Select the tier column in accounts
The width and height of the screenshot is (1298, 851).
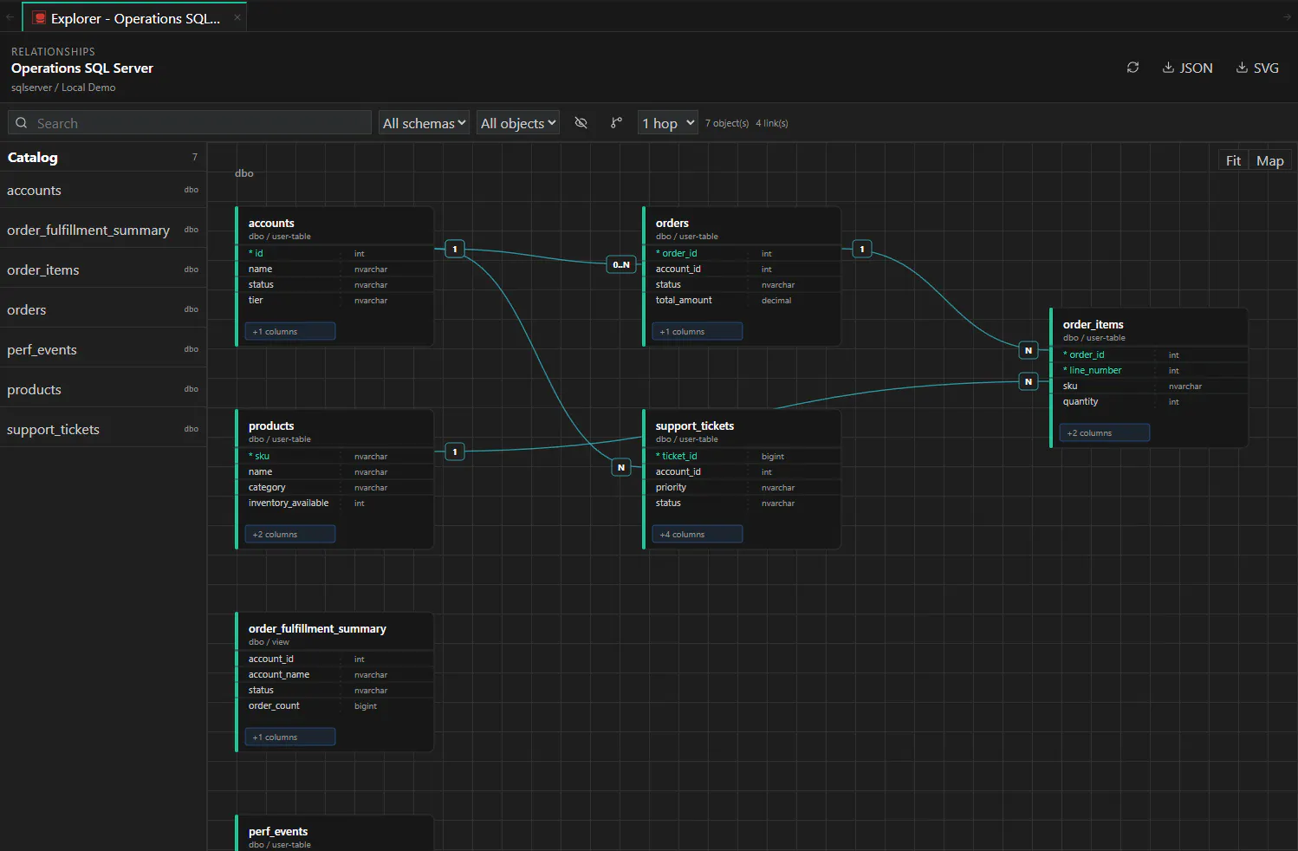coord(335,300)
